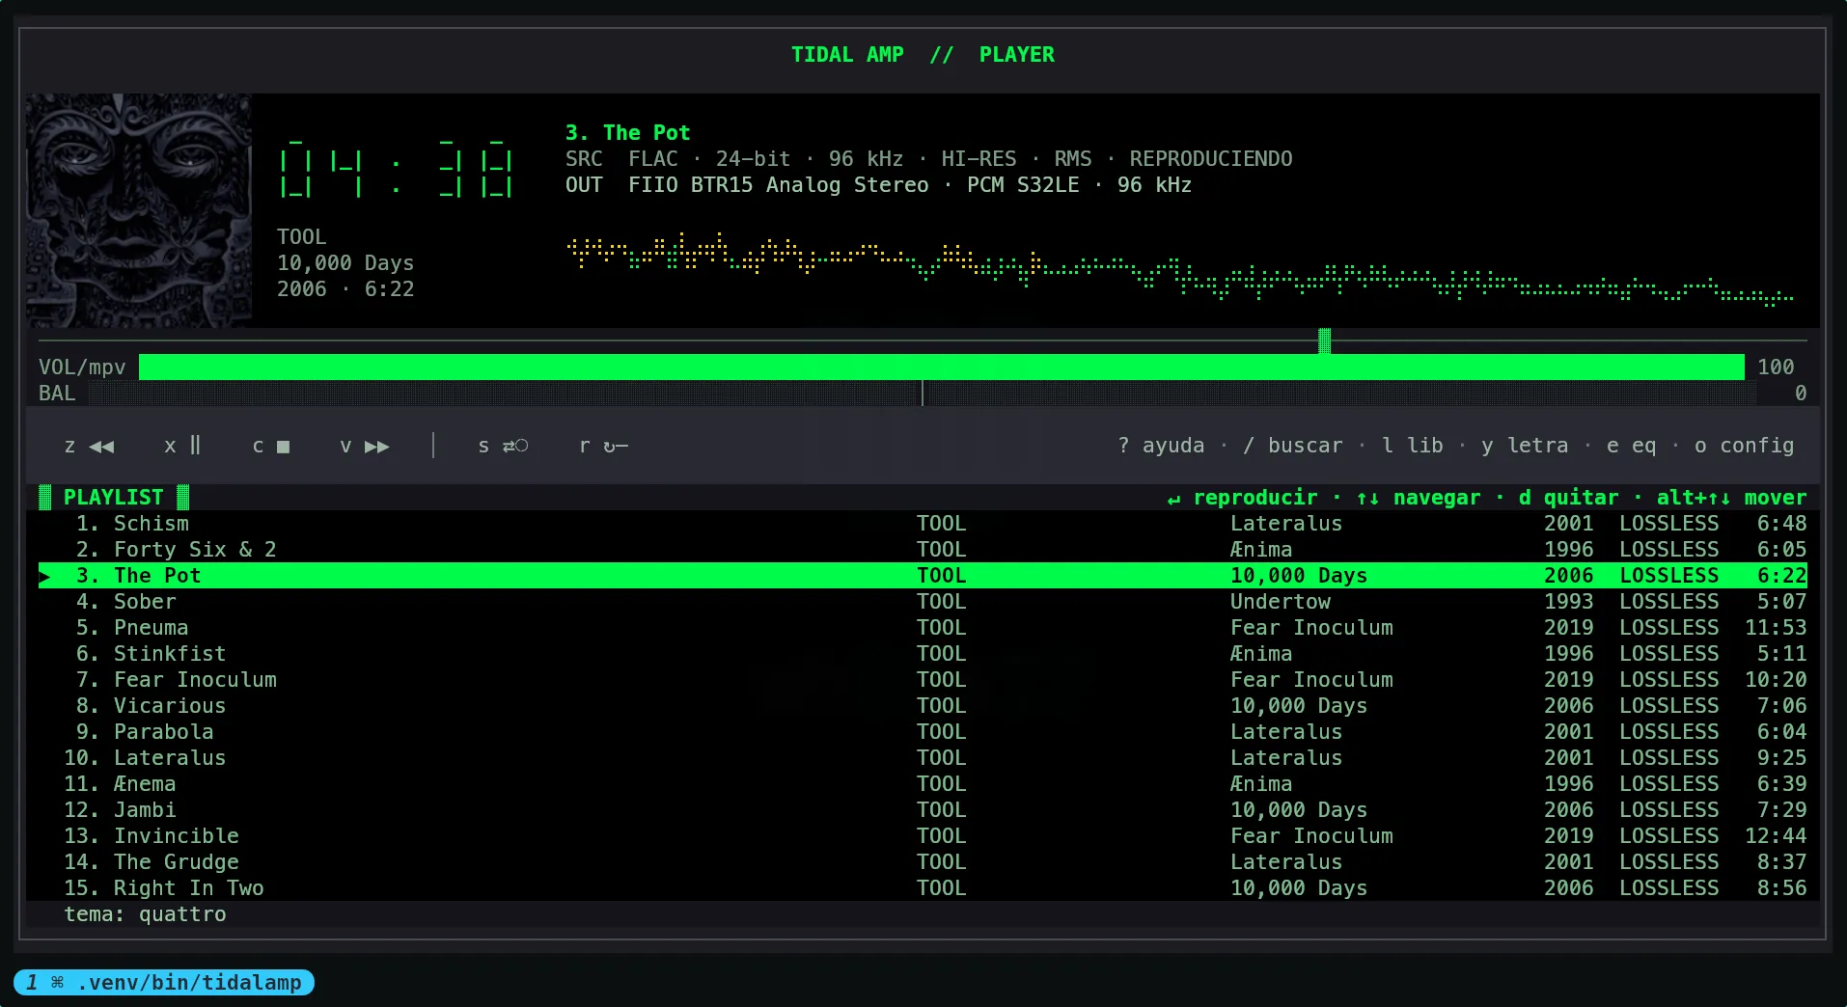Click the seek bar position marker
Viewport: 1847px width, 1007px height.
tap(1325, 340)
